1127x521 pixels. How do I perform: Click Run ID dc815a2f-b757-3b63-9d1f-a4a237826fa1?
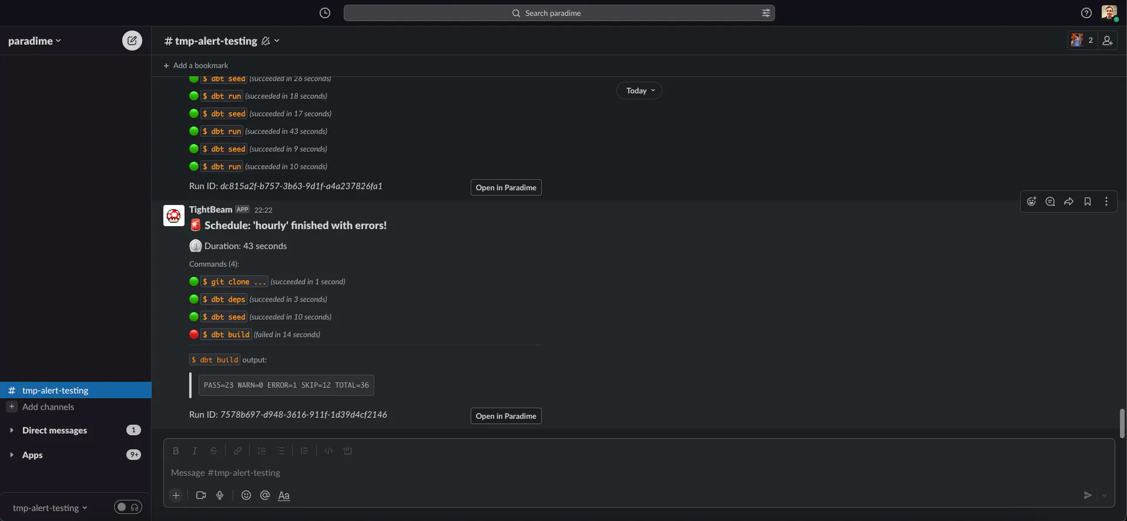coord(286,186)
